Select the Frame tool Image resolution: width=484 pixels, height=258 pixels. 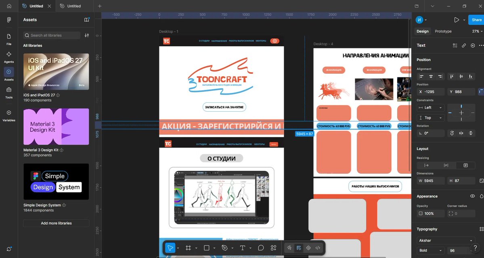click(188, 248)
